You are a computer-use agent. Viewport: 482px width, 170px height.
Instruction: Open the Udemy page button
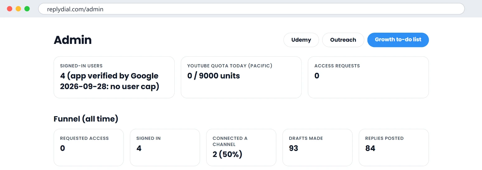pos(301,40)
